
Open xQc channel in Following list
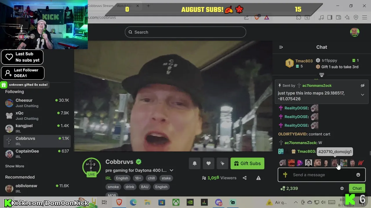tap(37, 115)
